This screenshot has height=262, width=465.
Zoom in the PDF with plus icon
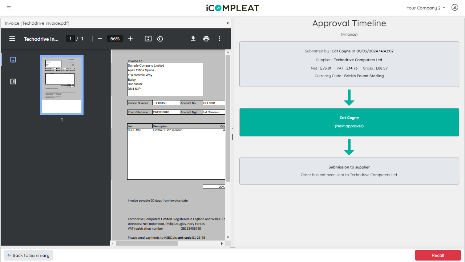click(x=130, y=39)
